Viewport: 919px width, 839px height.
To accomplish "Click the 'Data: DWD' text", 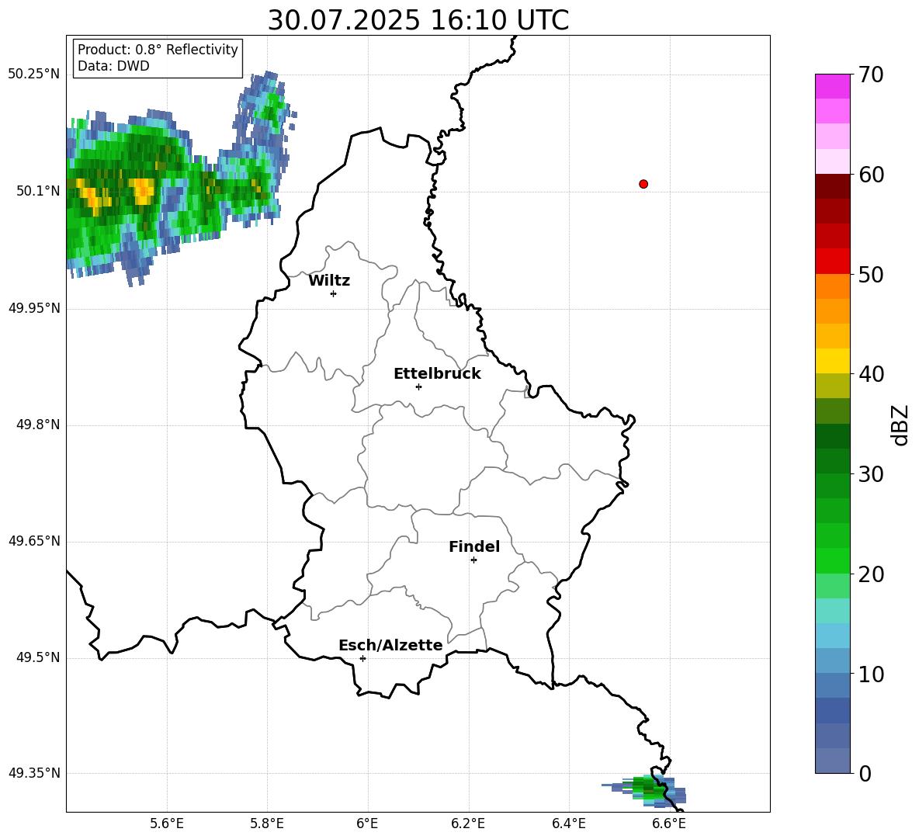I will coord(113,66).
